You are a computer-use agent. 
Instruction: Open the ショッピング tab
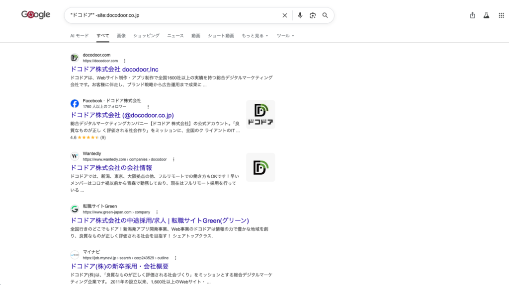tap(147, 36)
